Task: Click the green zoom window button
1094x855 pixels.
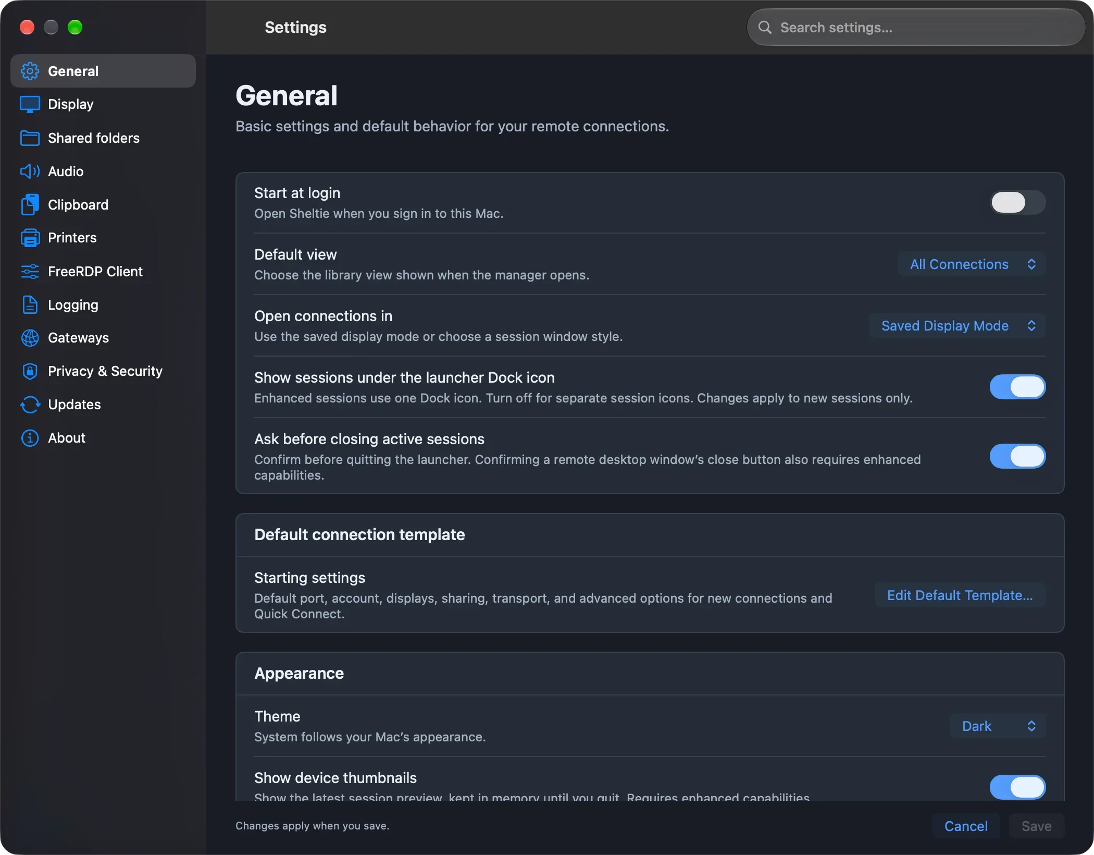Action: click(75, 27)
